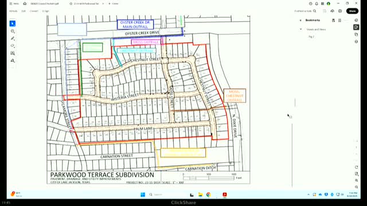Viewport: 367px width, 206px height.
Task: Upload to cloud storage icon
Action: [333, 11]
